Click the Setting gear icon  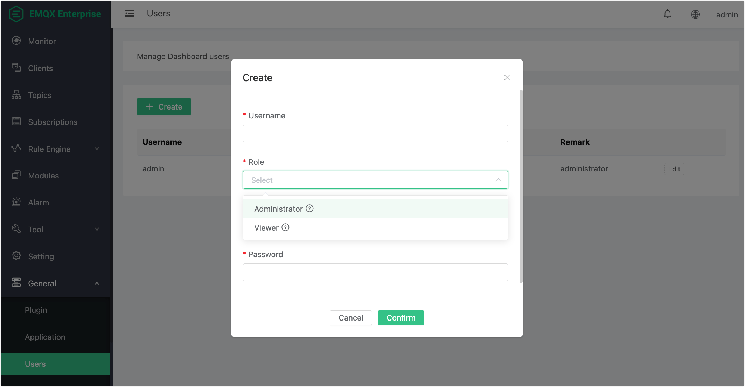tap(16, 256)
